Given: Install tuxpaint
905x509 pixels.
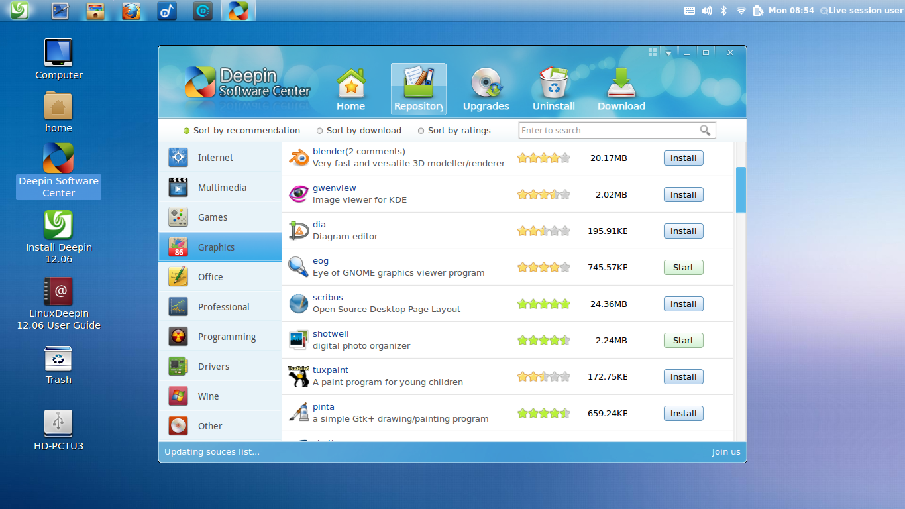Looking at the screenshot, I should 683,376.
